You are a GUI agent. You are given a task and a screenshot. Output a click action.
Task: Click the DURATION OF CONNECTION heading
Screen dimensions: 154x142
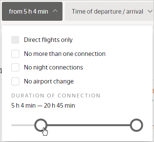click(x=56, y=96)
